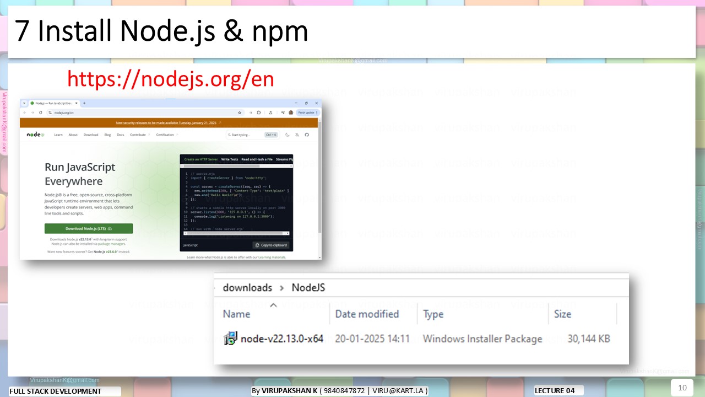Select the Write Tests tab
The height and width of the screenshot is (397, 705).
tap(230, 159)
